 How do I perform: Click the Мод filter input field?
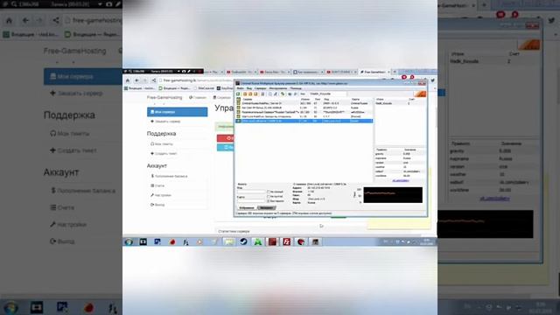click(x=251, y=192)
